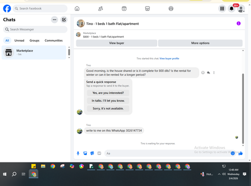Image resolution: width=251 pixels, height=186 pixels.
Task: Click the More options button
Action: coord(200,43)
